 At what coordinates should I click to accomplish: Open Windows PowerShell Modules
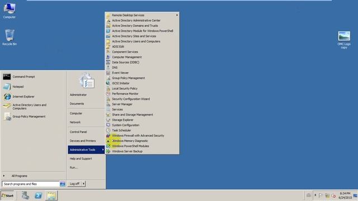point(142,146)
